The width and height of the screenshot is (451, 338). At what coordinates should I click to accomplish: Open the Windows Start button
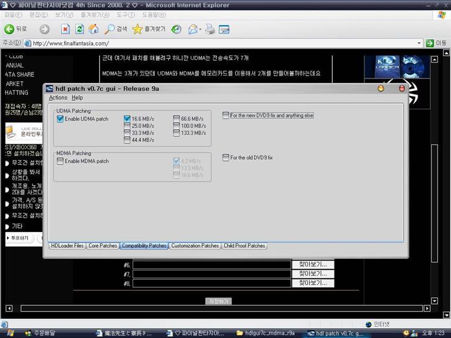tap(11, 333)
